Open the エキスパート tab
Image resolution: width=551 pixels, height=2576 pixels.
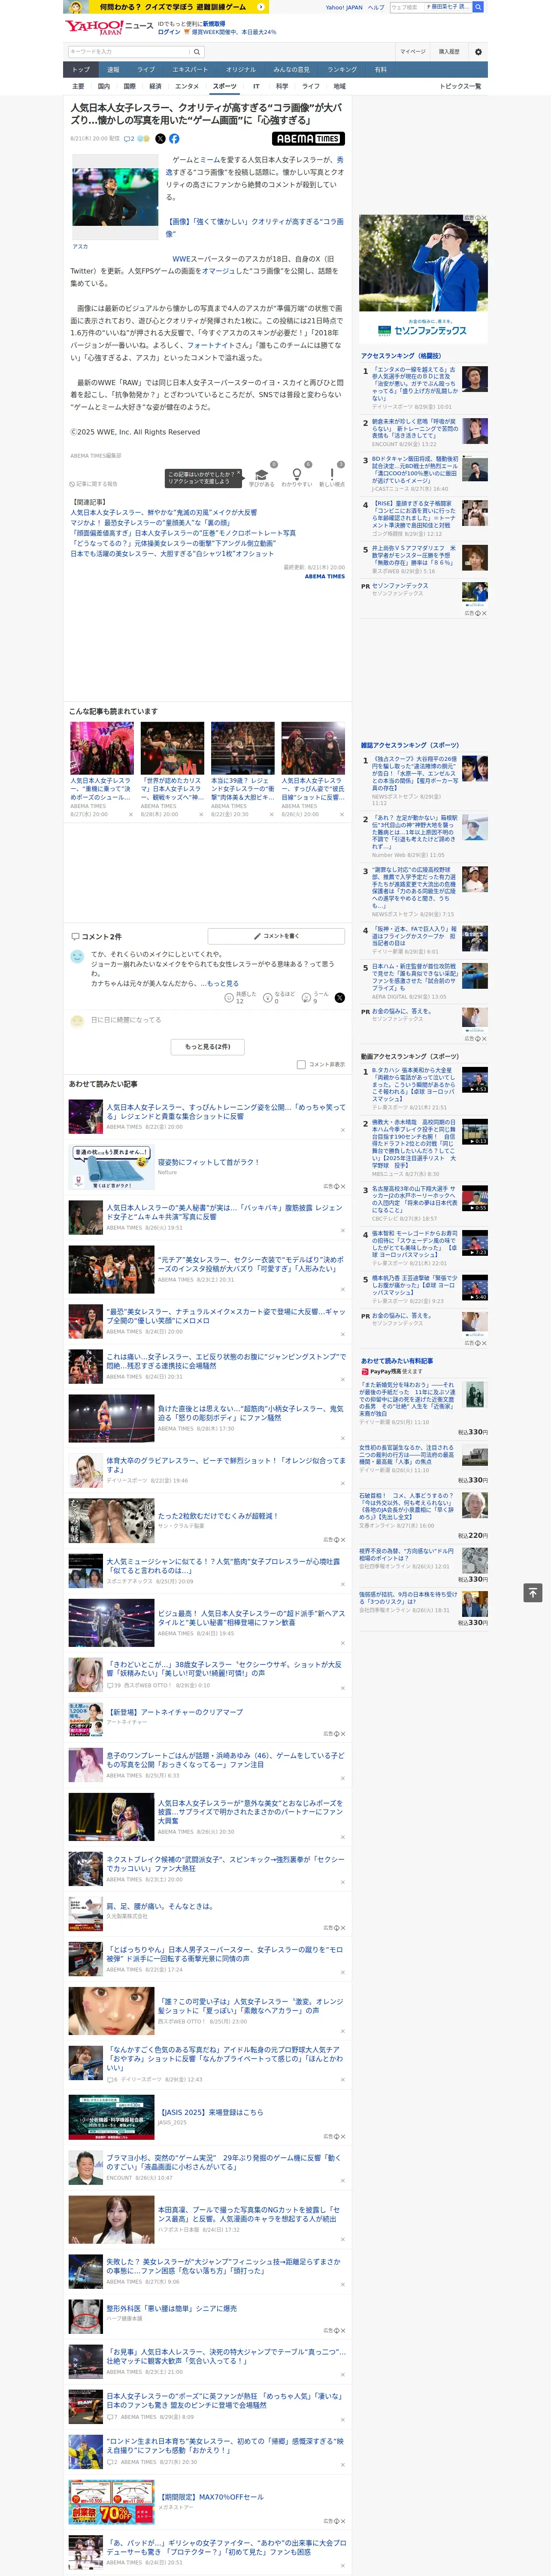190,70
